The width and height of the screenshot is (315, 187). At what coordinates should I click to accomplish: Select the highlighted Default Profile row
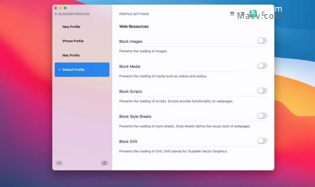[x=82, y=70]
